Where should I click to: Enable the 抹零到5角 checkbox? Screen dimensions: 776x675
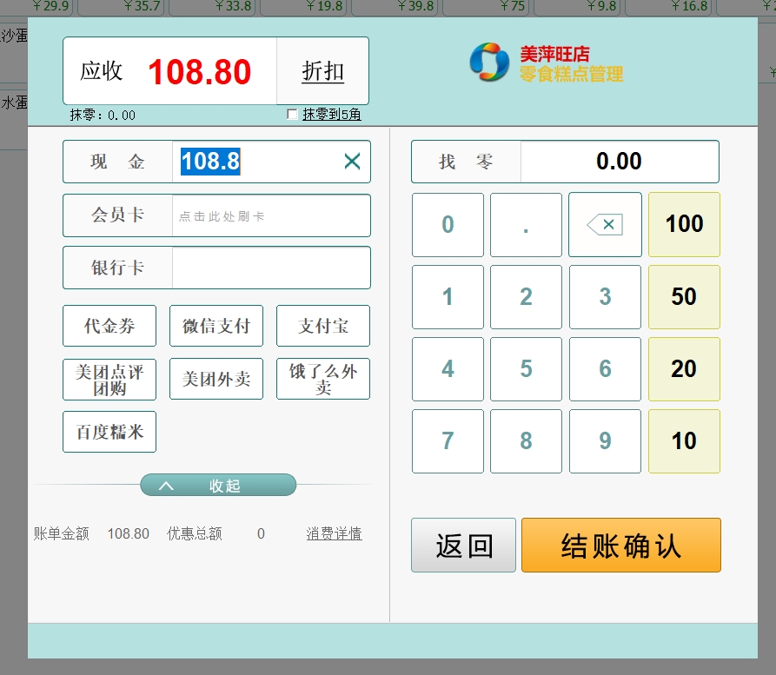click(x=292, y=115)
